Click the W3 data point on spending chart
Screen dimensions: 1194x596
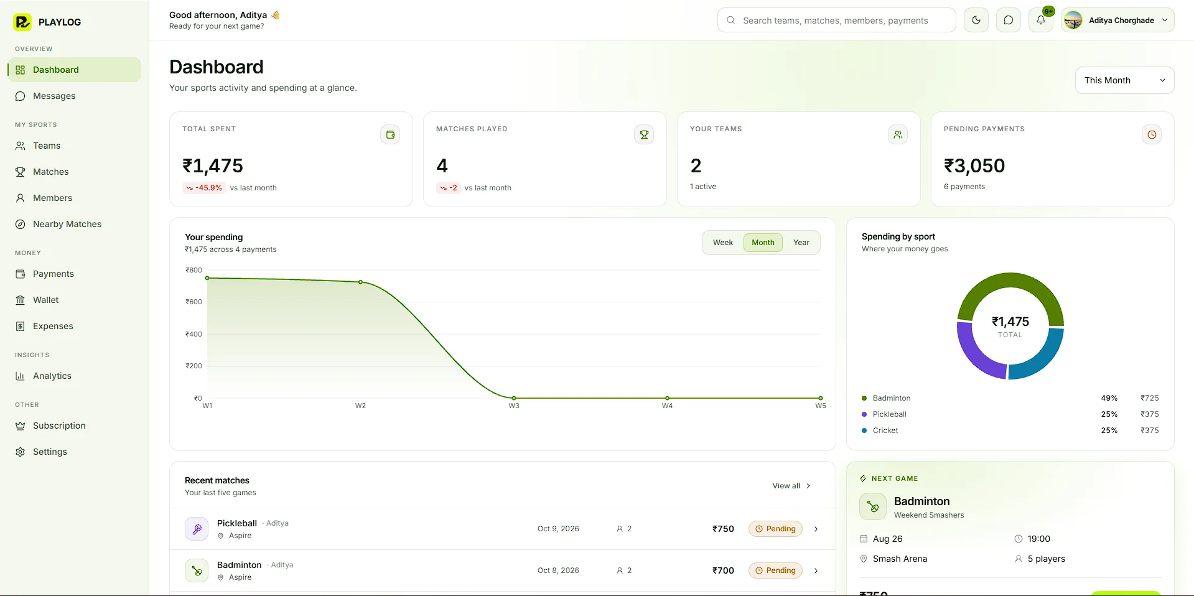(514, 398)
